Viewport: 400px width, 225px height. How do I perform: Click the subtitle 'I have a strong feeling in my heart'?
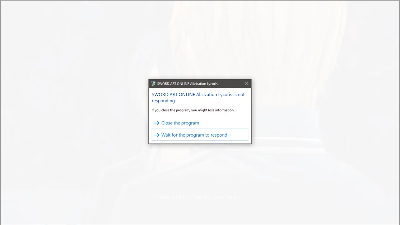(x=197, y=197)
